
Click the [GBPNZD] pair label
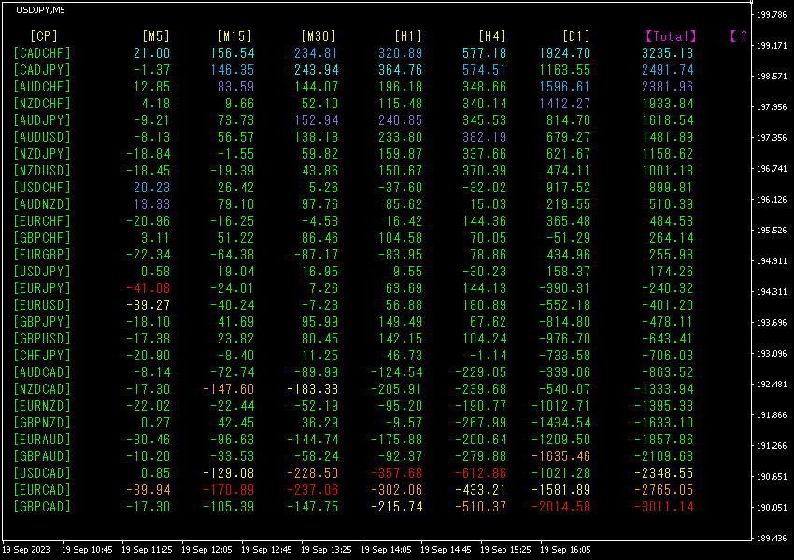coord(42,423)
